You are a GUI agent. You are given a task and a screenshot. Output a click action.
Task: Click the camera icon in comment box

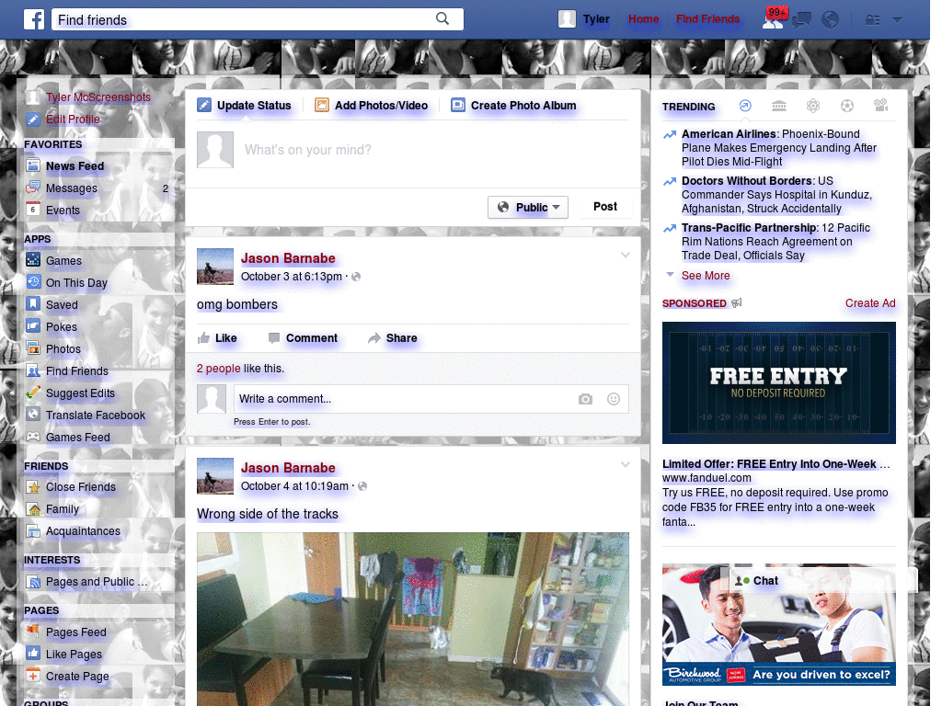585,399
